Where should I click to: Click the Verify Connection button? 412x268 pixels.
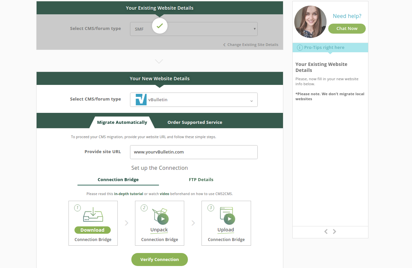click(x=160, y=259)
